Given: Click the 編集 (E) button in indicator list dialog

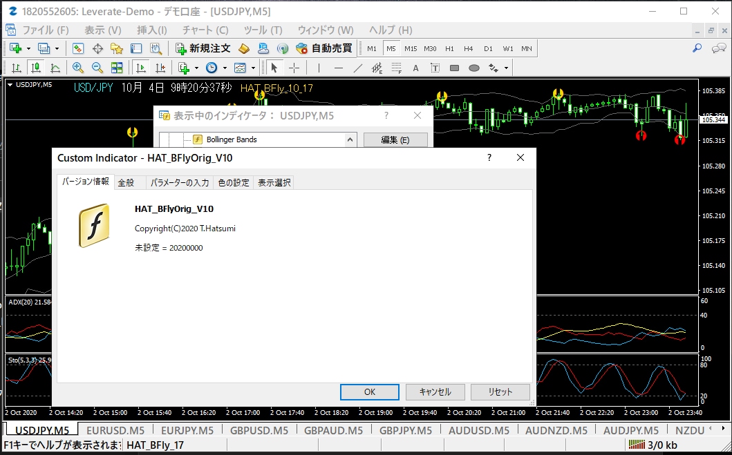Looking at the screenshot, I should (x=395, y=140).
